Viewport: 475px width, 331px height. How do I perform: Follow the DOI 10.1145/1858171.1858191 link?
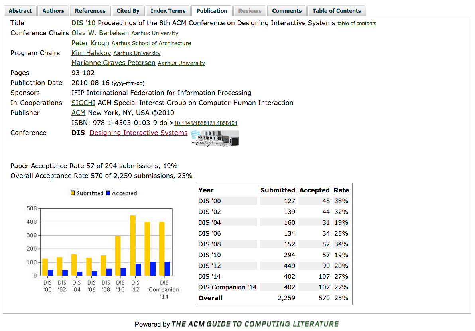(x=205, y=123)
